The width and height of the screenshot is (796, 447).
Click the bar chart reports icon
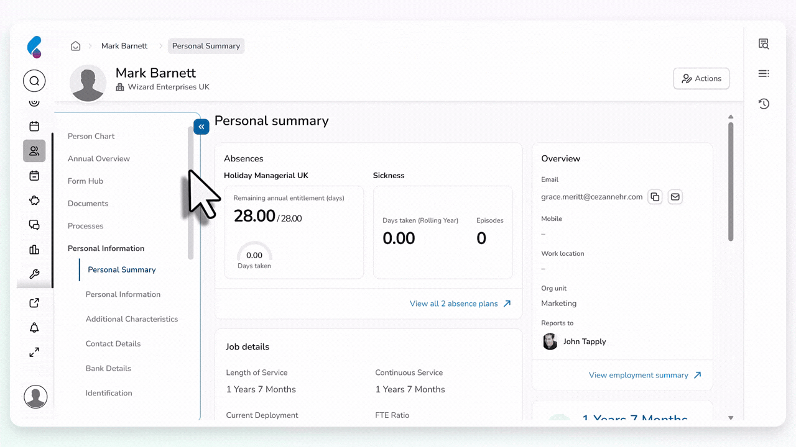tap(34, 250)
